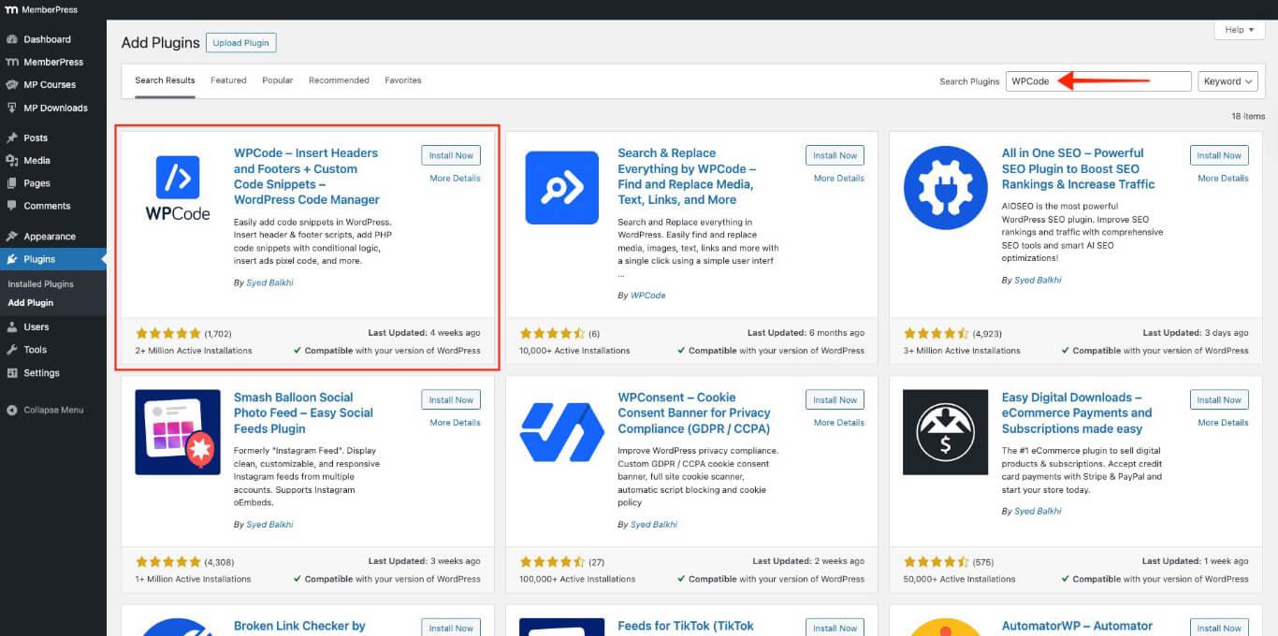
Task: Install the WPCode plugin
Action: [x=451, y=154]
